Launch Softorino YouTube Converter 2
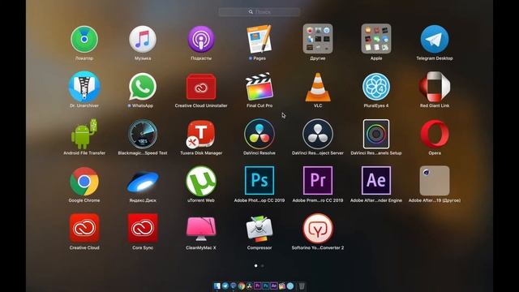Image resolution: width=519 pixels, height=292 pixels. 318,229
